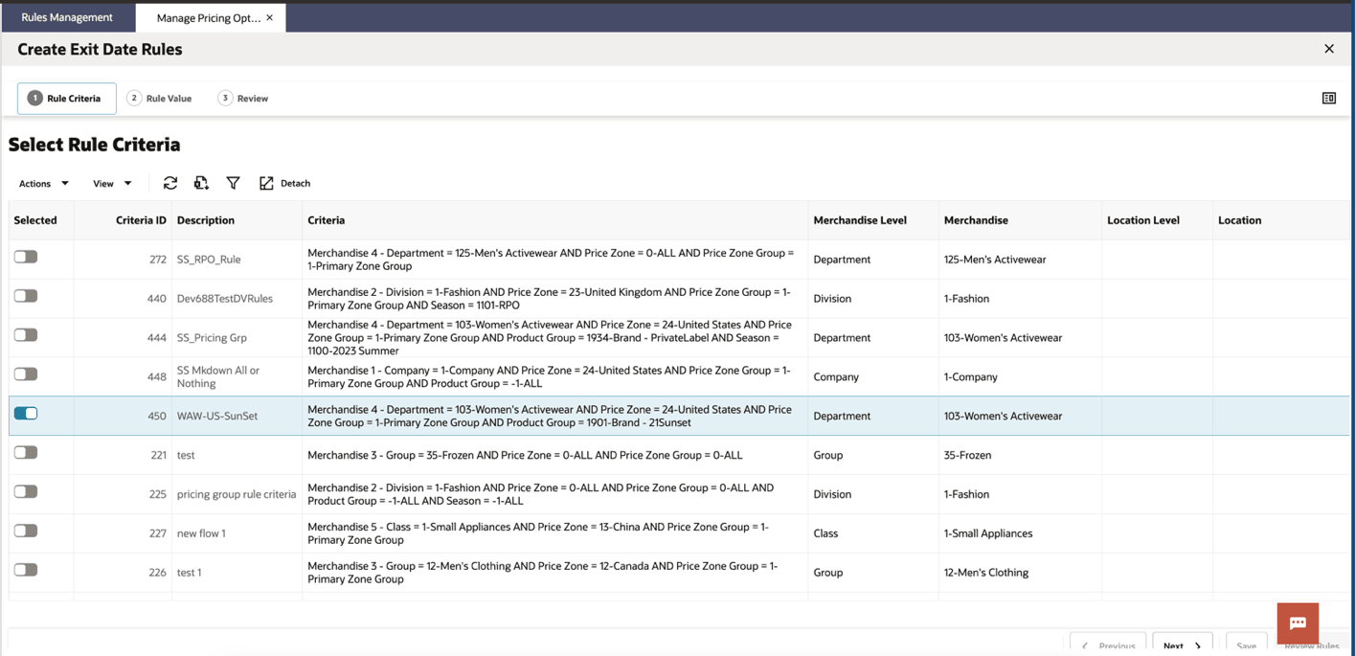Close the Create Exit Date Rules dialog
1355x656 pixels.
point(1329,49)
